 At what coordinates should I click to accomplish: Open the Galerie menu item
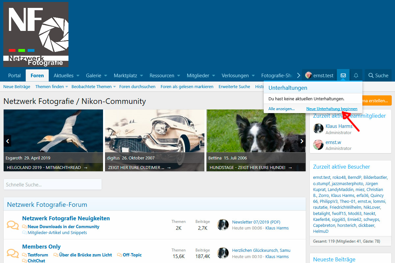click(x=93, y=75)
